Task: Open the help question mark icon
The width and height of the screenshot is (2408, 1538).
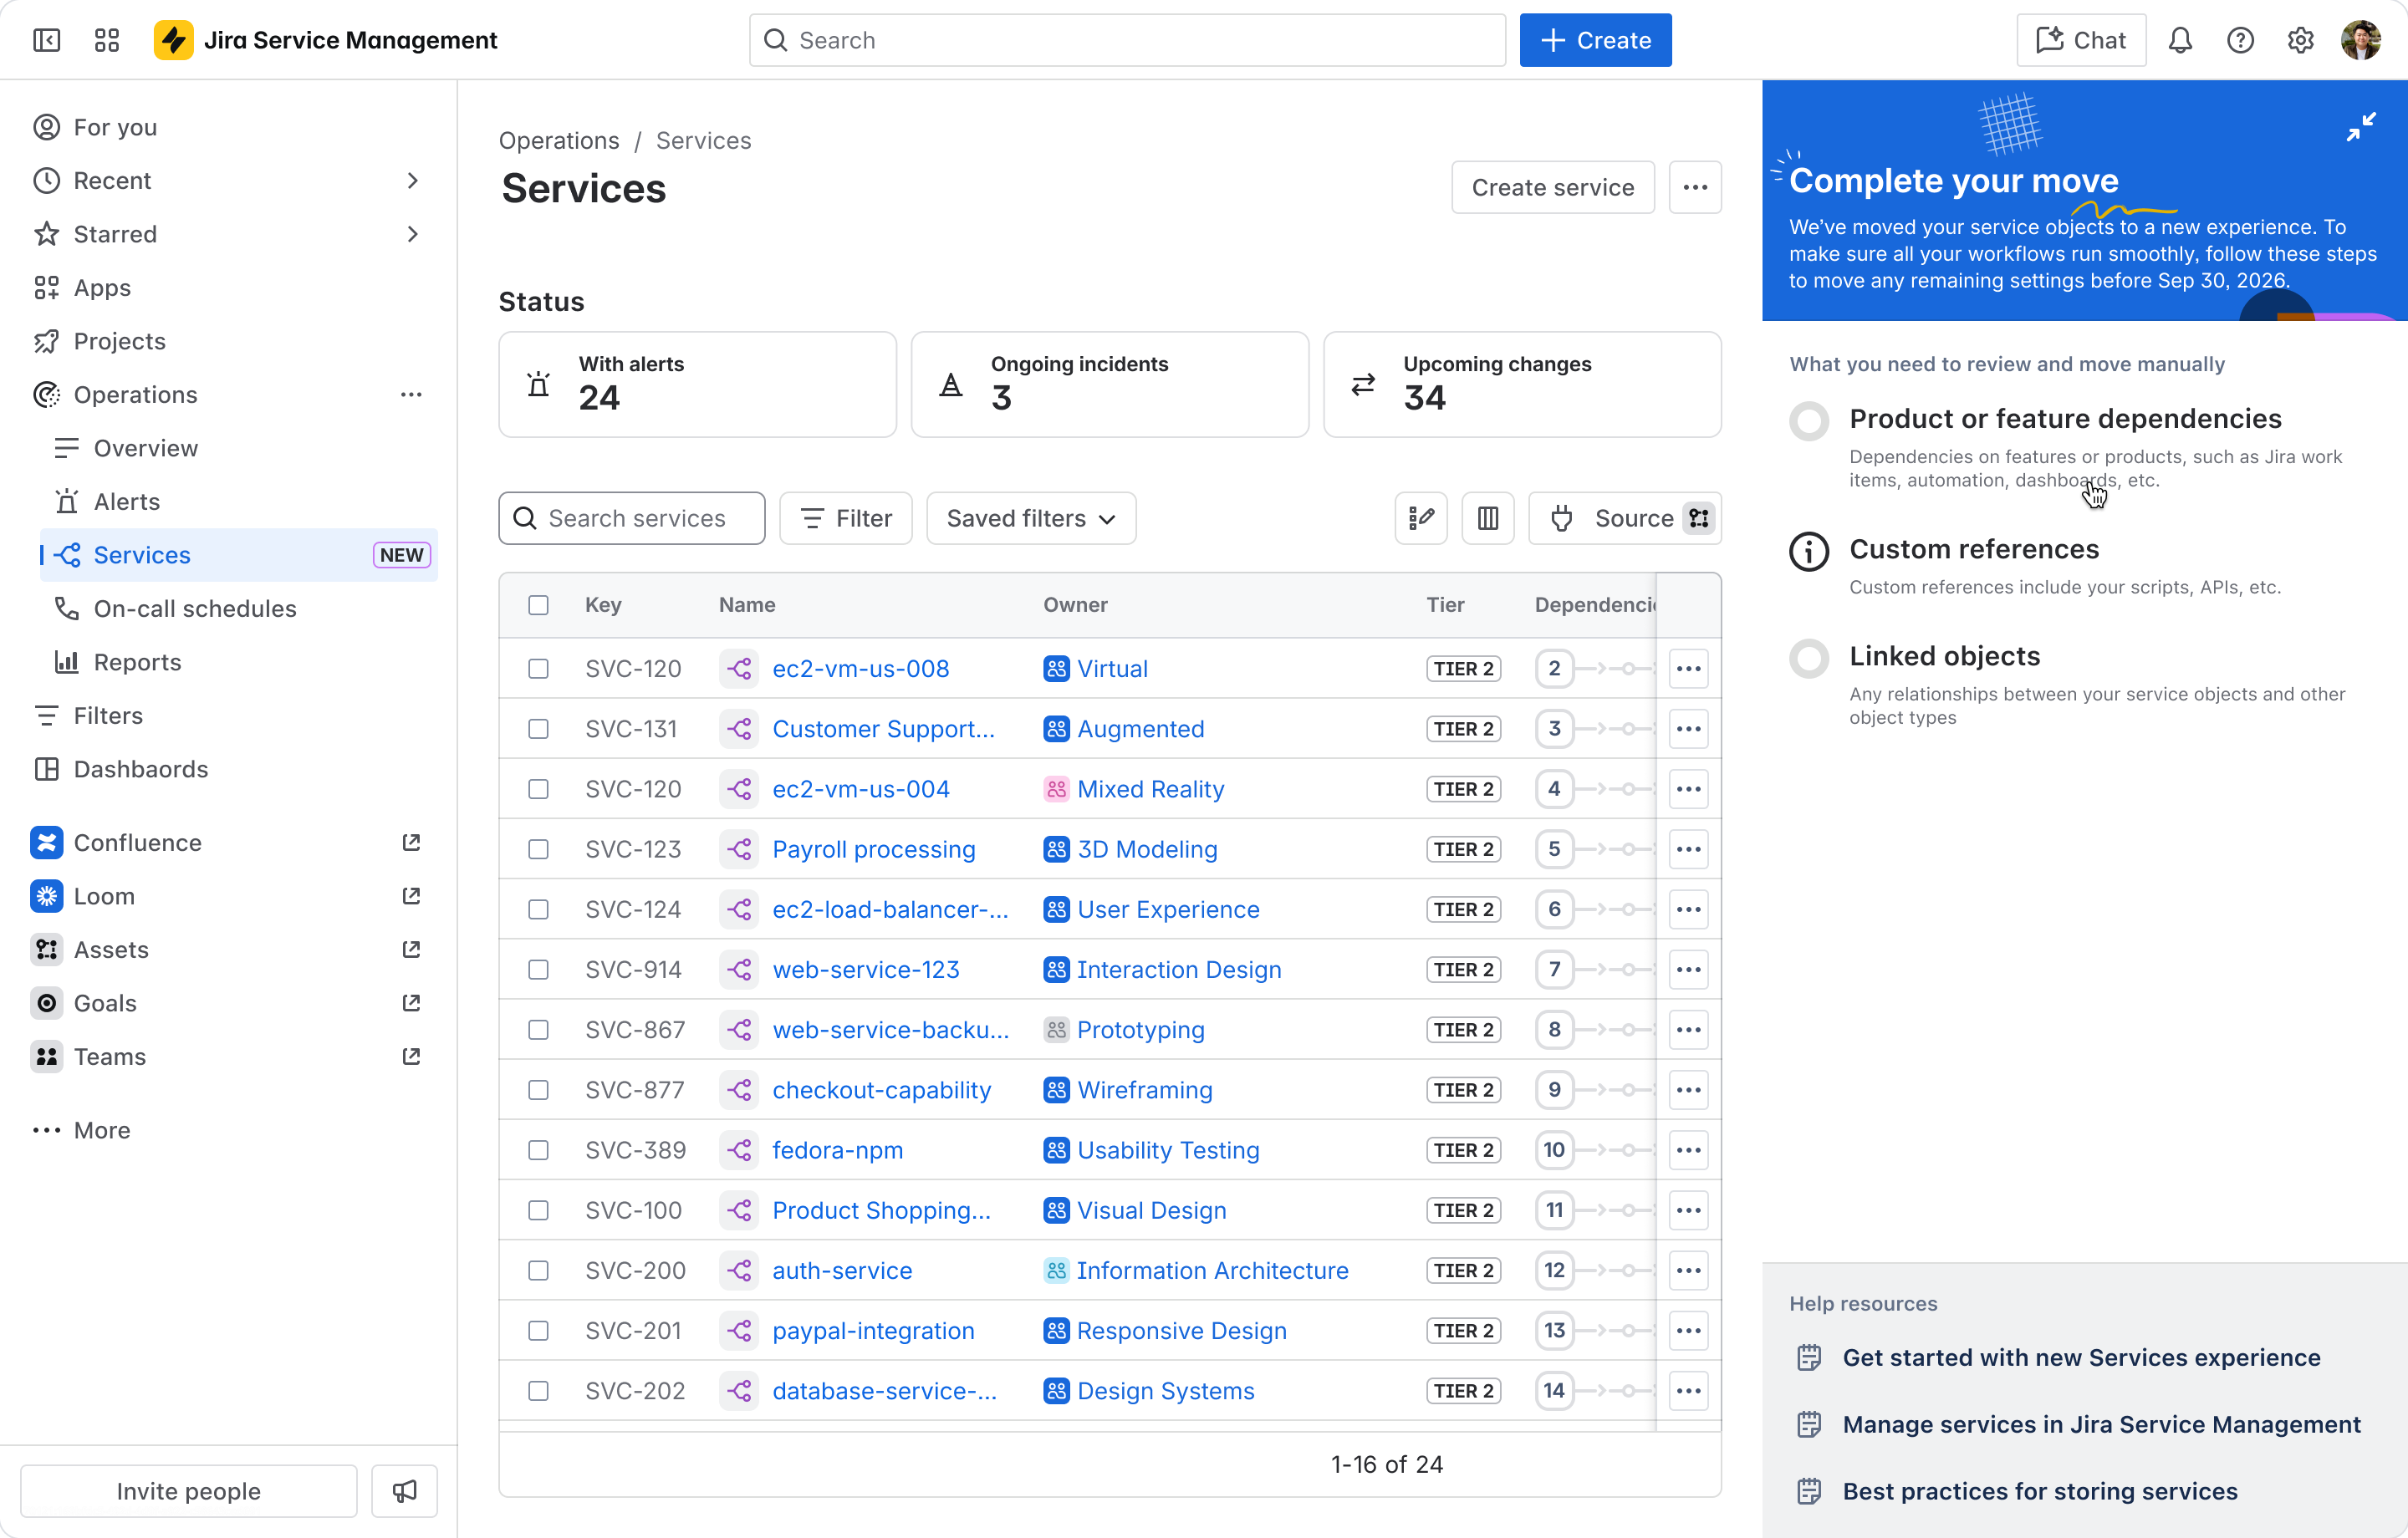Action: coord(2240,40)
